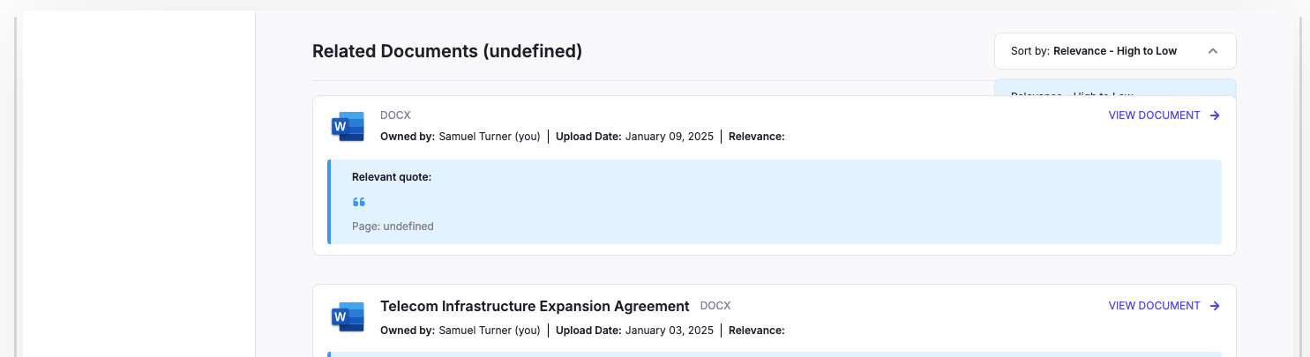Collapse the sort menu using the chevron

coord(1213,51)
